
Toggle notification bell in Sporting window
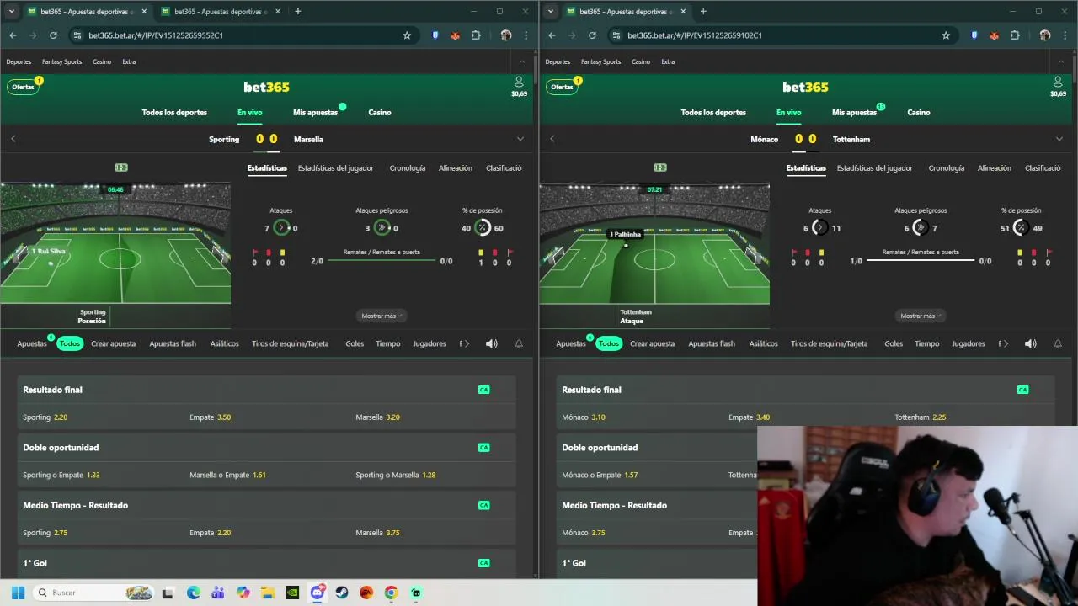(x=519, y=343)
